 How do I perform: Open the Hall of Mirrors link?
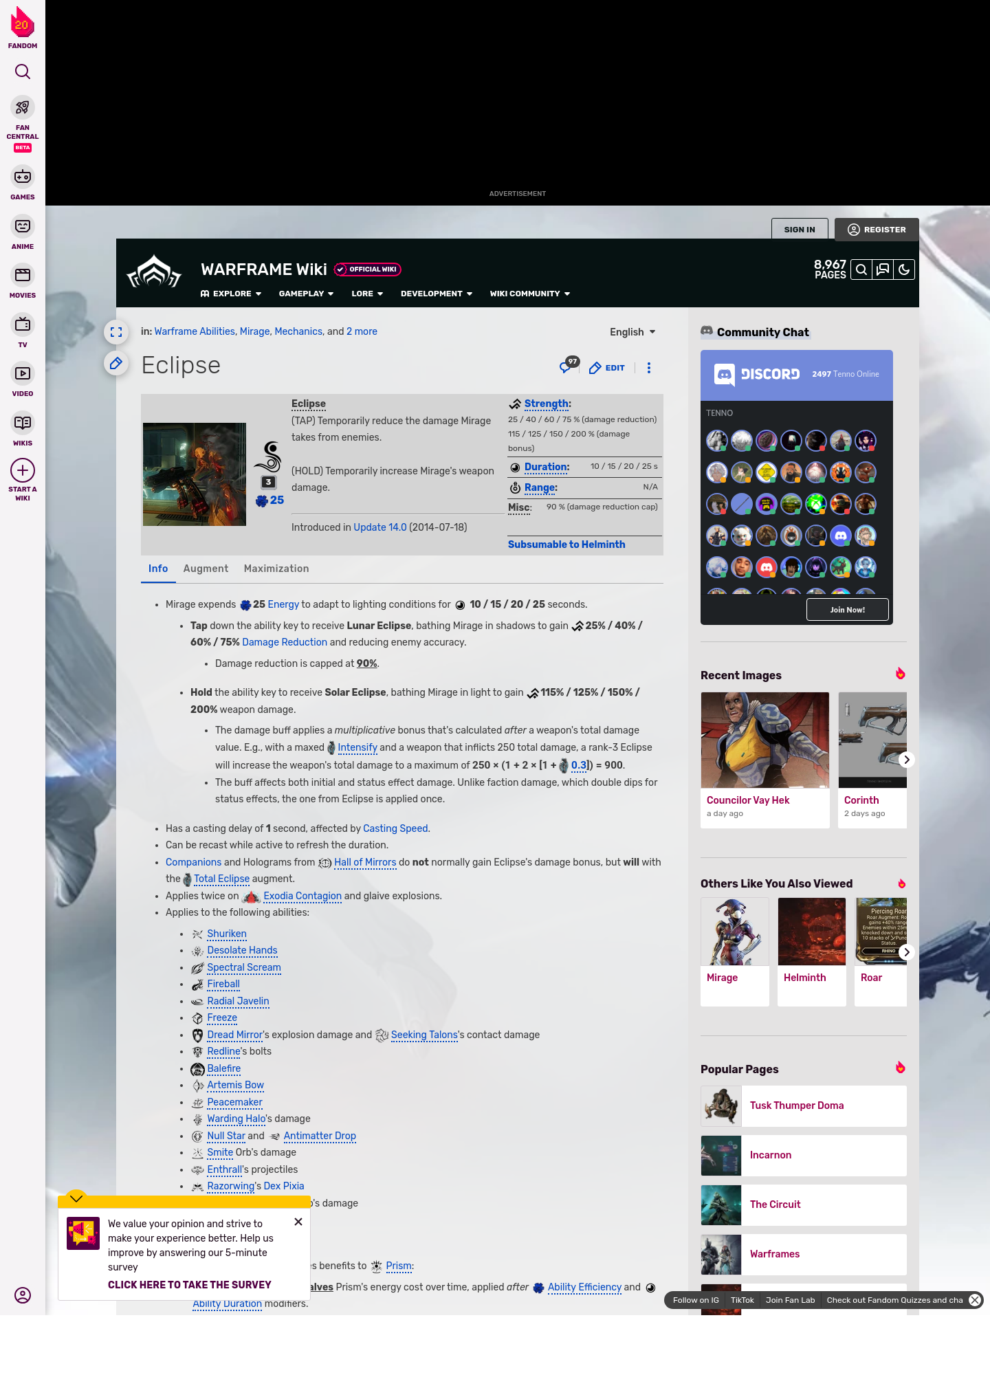[365, 862]
